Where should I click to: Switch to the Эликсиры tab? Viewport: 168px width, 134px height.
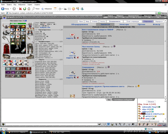pos(124,25)
